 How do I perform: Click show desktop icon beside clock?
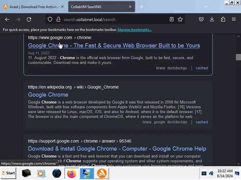pos(237,174)
